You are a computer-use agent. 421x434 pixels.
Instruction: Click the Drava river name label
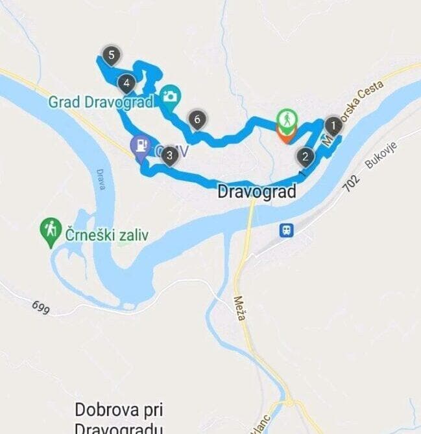tap(101, 179)
